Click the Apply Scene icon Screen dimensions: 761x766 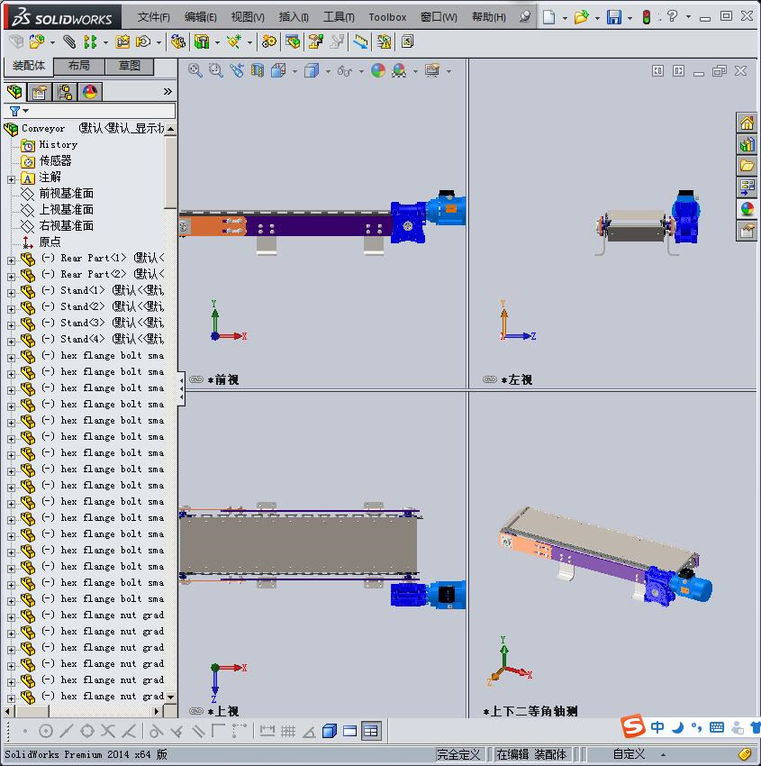(399, 71)
